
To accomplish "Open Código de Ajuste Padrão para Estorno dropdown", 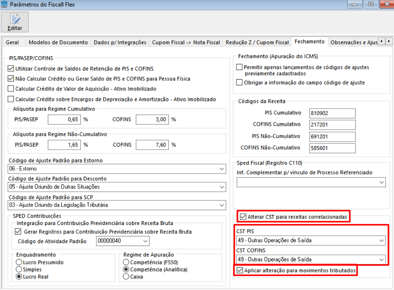I will [117, 169].
